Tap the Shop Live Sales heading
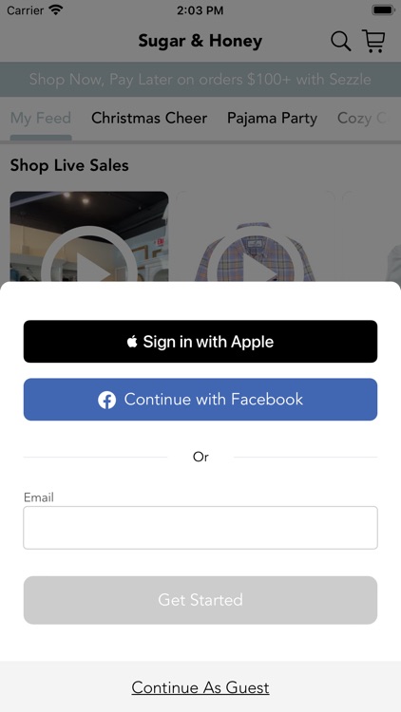 pyautogui.click(x=69, y=165)
